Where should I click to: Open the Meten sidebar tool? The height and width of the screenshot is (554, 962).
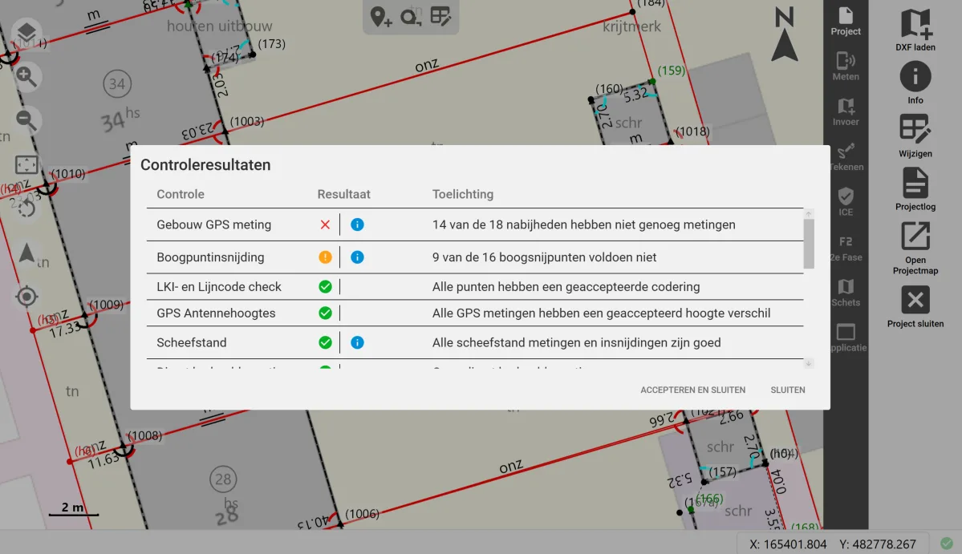(x=846, y=67)
